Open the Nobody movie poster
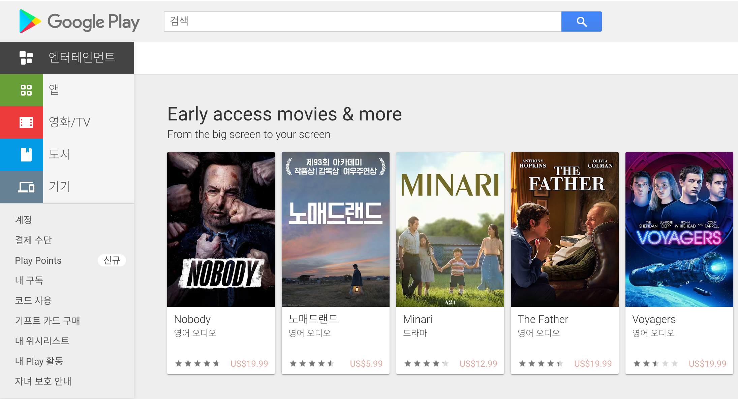Viewport: 738px width, 399px height. point(221,229)
